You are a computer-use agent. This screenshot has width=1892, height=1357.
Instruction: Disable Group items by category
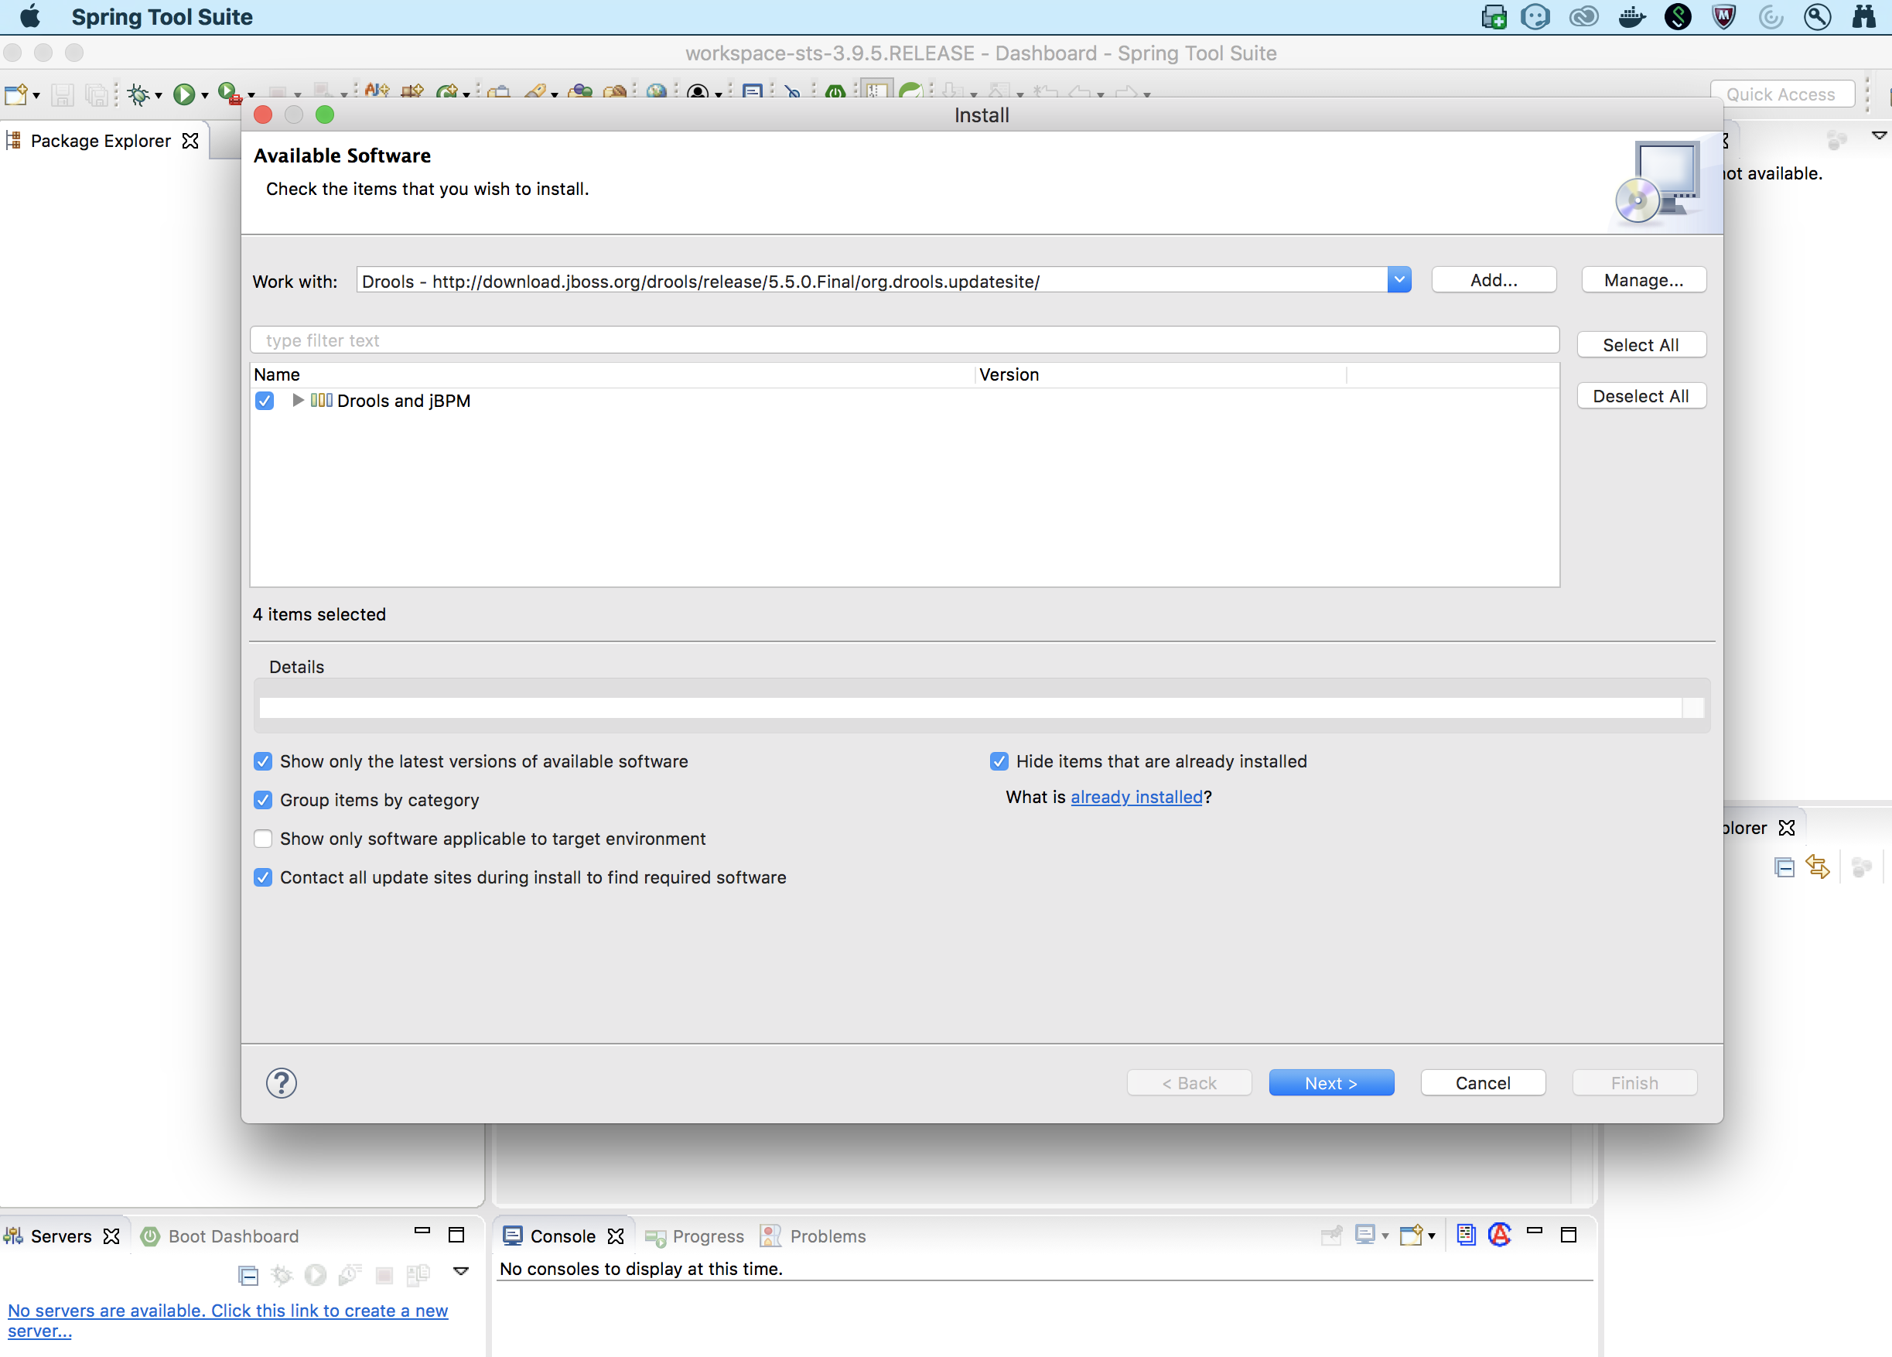click(x=263, y=799)
